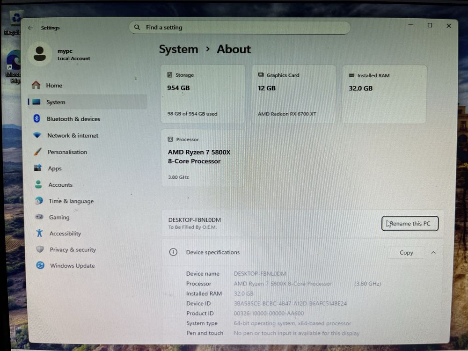Open Time & language settings label
468x351 pixels.
pyautogui.click(x=71, y=201)
